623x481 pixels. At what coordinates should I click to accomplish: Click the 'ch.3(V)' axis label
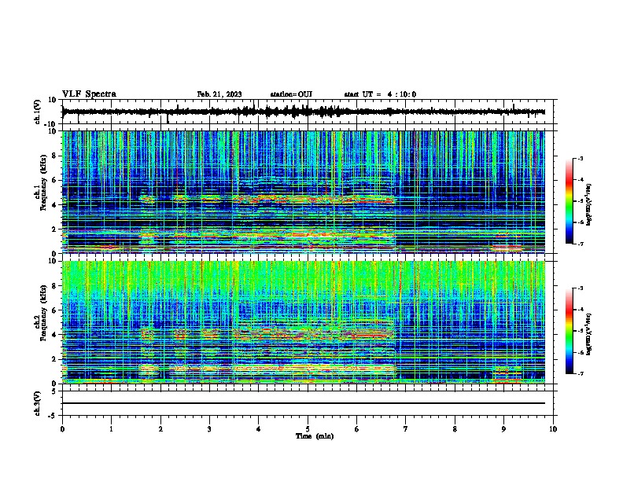coord(38,404)
